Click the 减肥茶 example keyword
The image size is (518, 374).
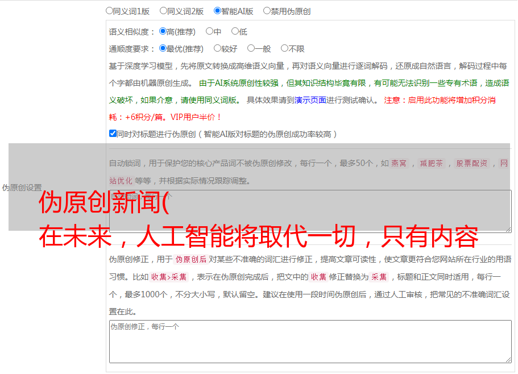pyautogui.click(x=431, y=163)
